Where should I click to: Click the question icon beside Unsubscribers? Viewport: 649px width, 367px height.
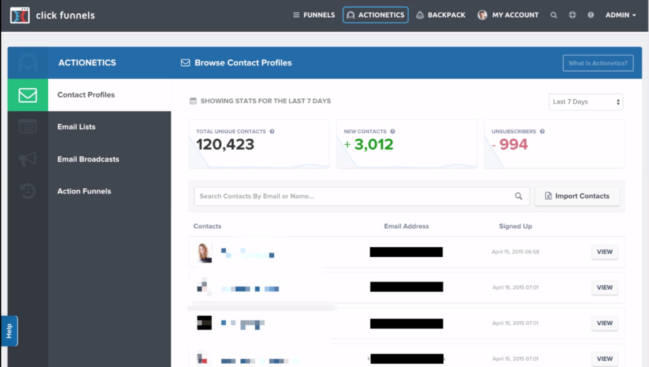(543, 132)
